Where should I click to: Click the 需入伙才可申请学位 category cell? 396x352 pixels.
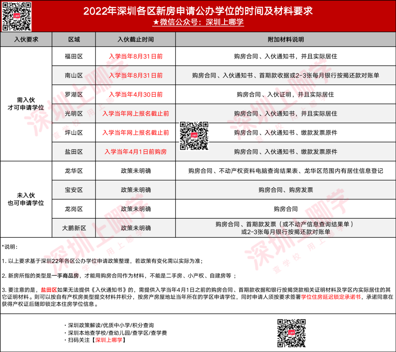click(x=26, y=104)
